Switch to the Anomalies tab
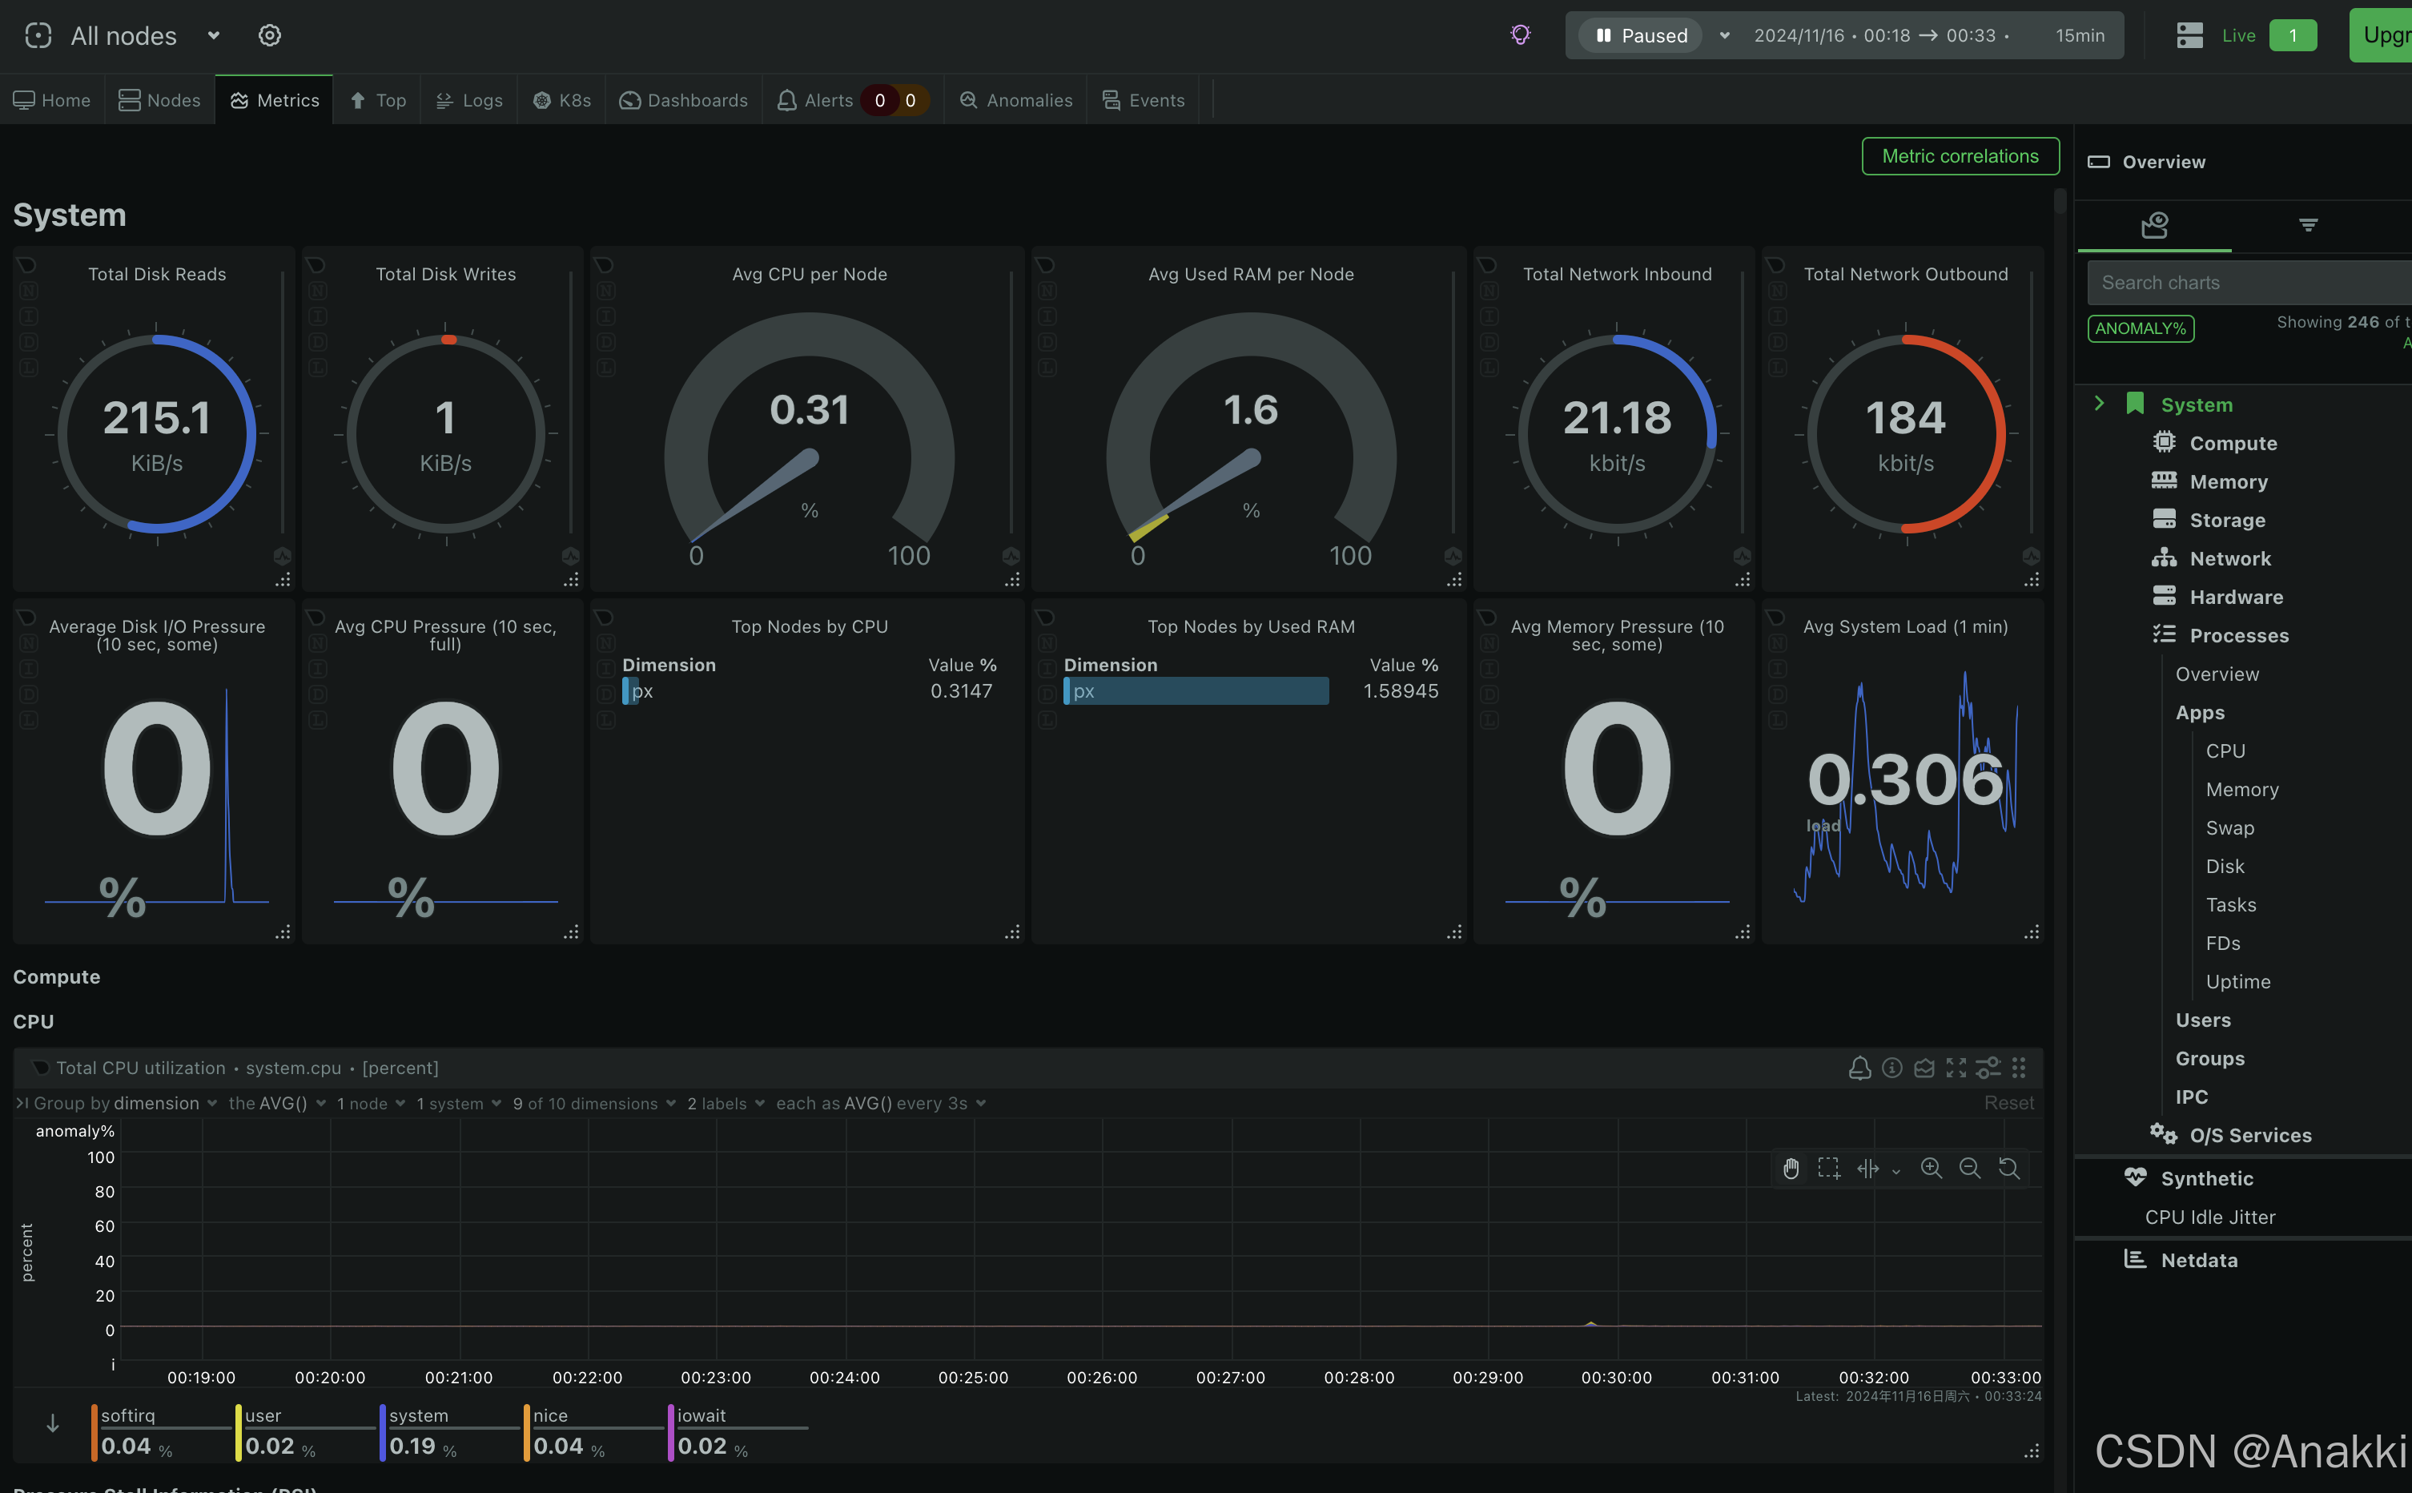Viewport: 2412px width, 1493px height. (x=1015, y=100)
